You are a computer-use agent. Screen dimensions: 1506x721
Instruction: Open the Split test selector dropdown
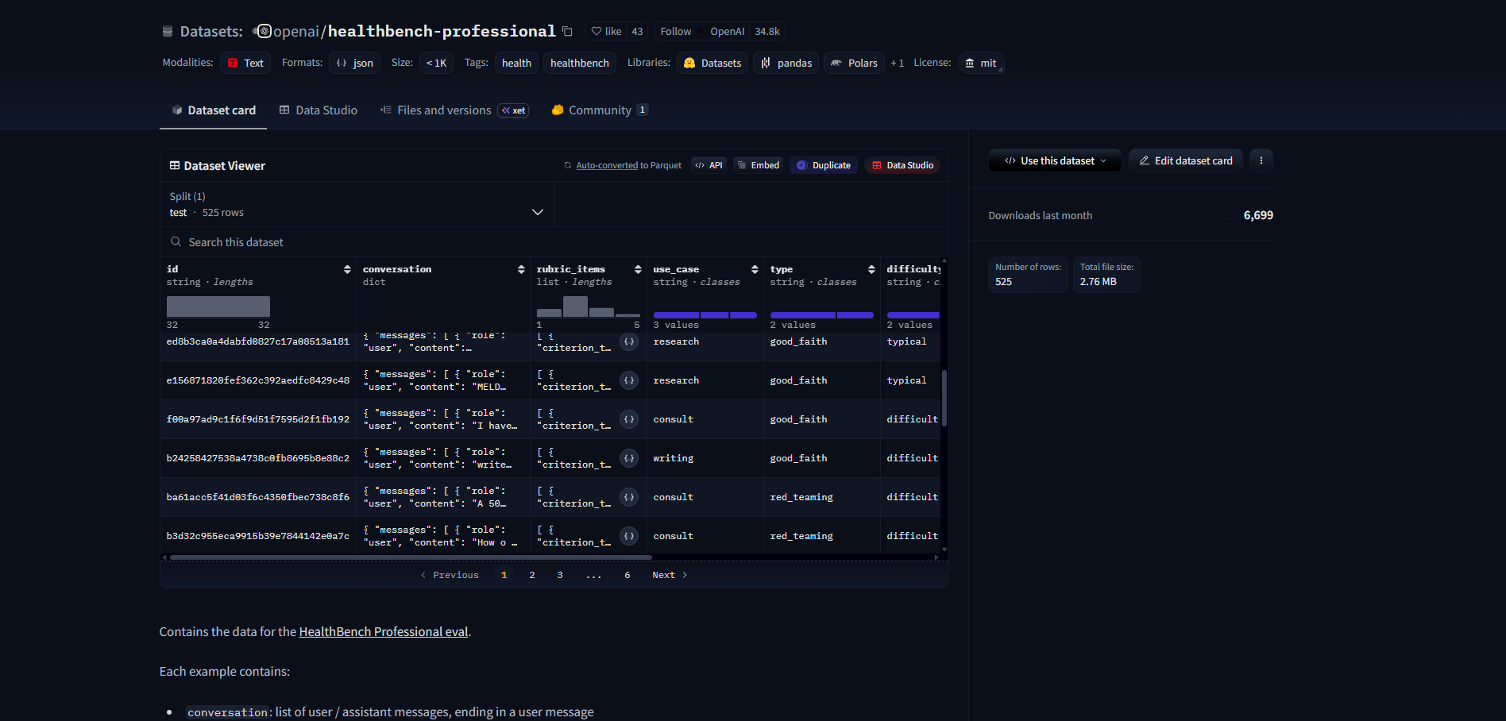tap(357, 205)
